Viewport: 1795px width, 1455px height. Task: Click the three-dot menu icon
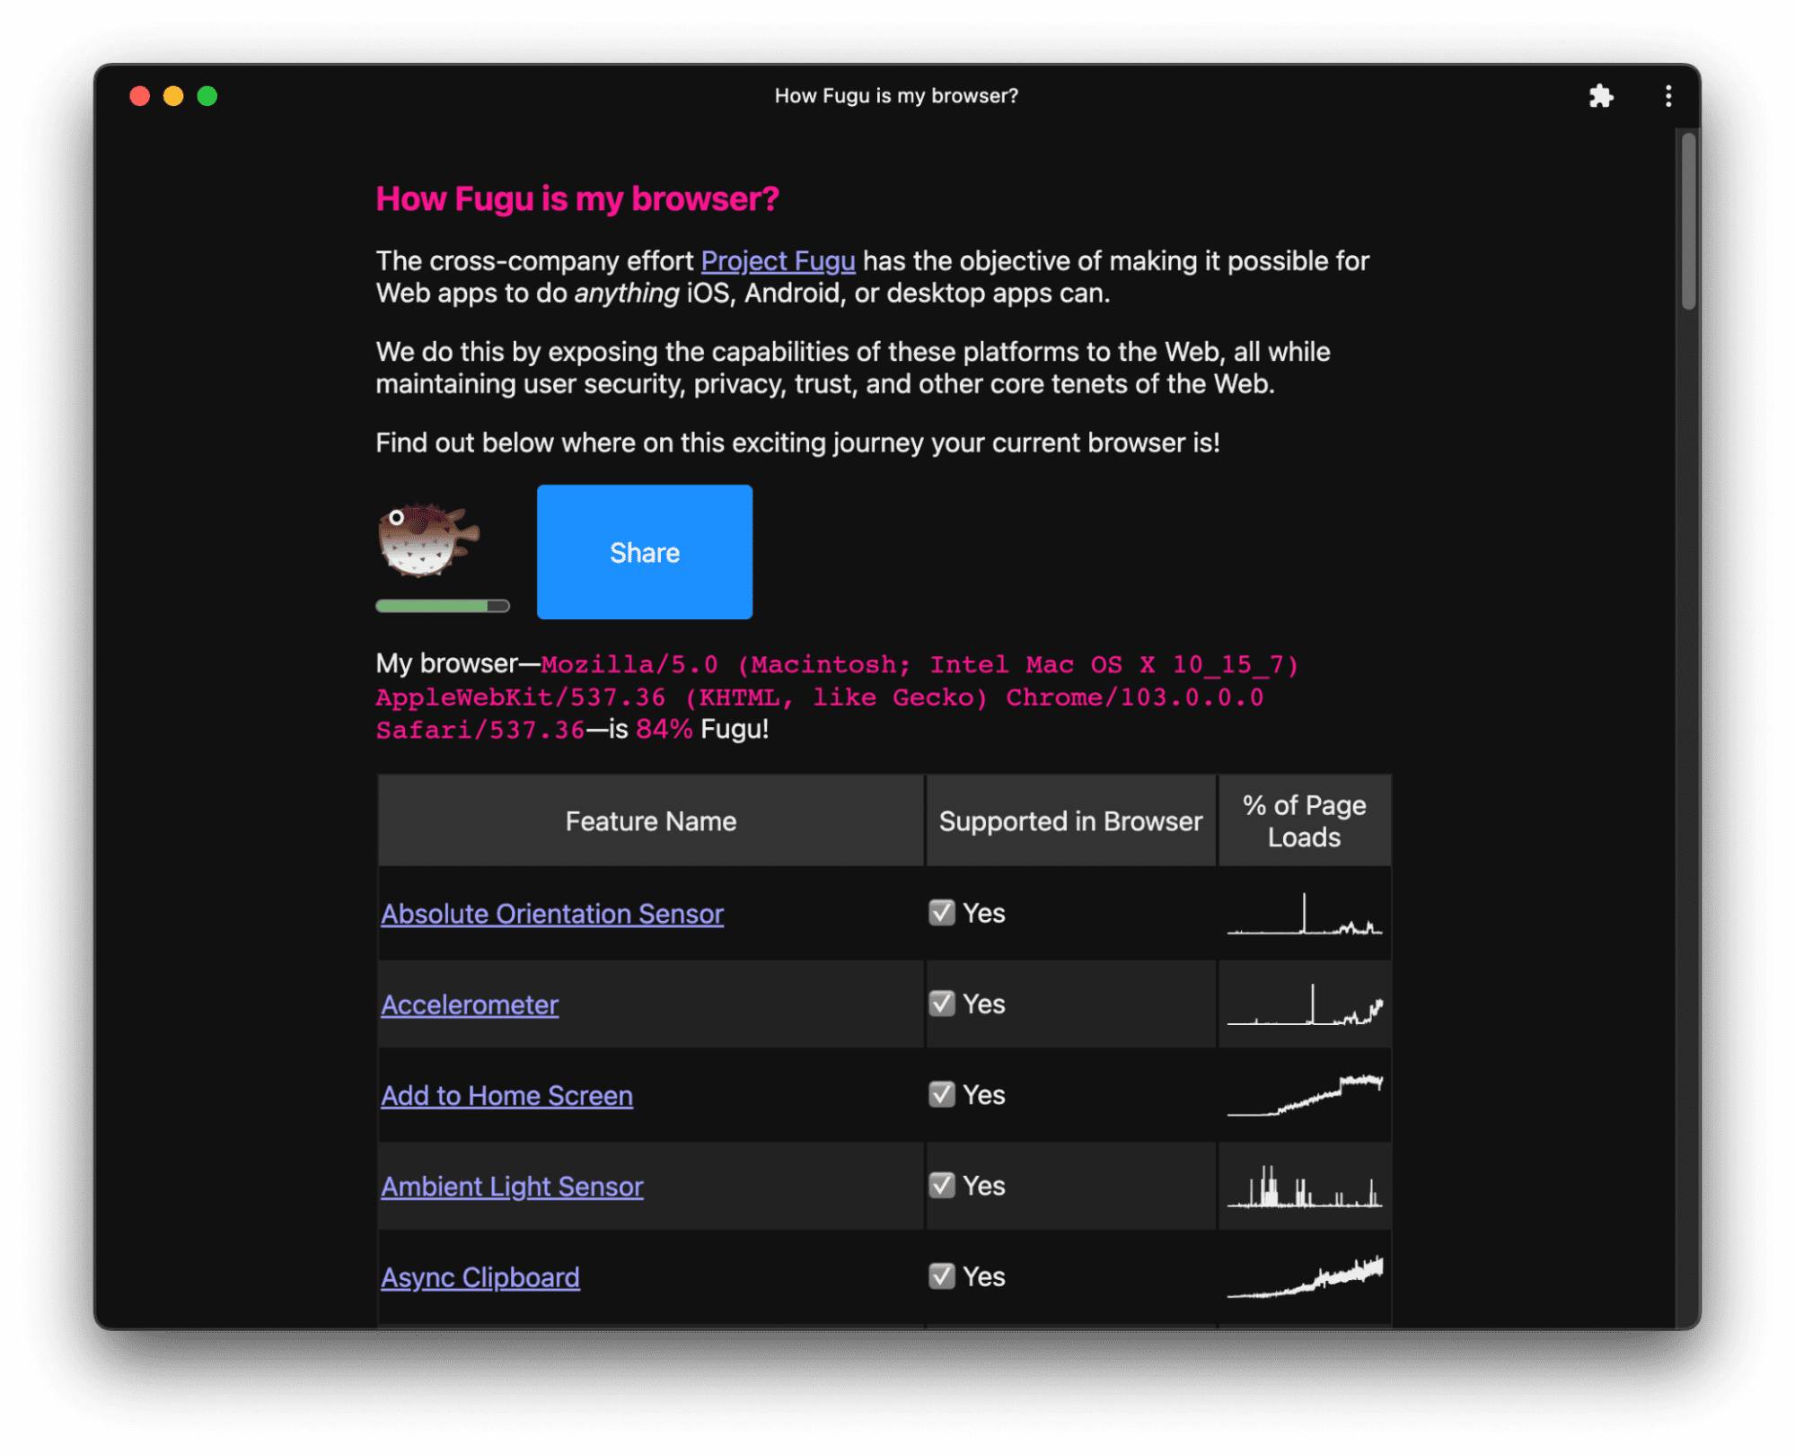point(1667,92)
